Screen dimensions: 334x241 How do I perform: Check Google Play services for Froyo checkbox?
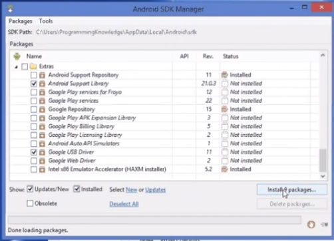[x=34, y=92]
